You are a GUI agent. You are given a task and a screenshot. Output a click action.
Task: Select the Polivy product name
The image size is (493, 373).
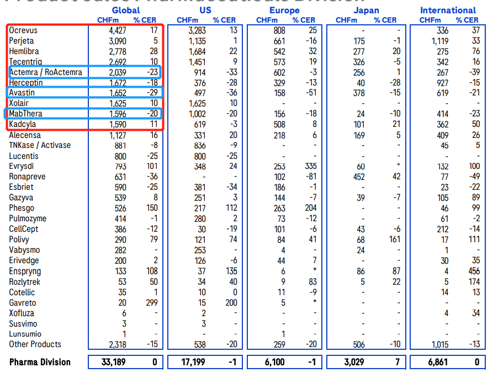coord(19,239)
